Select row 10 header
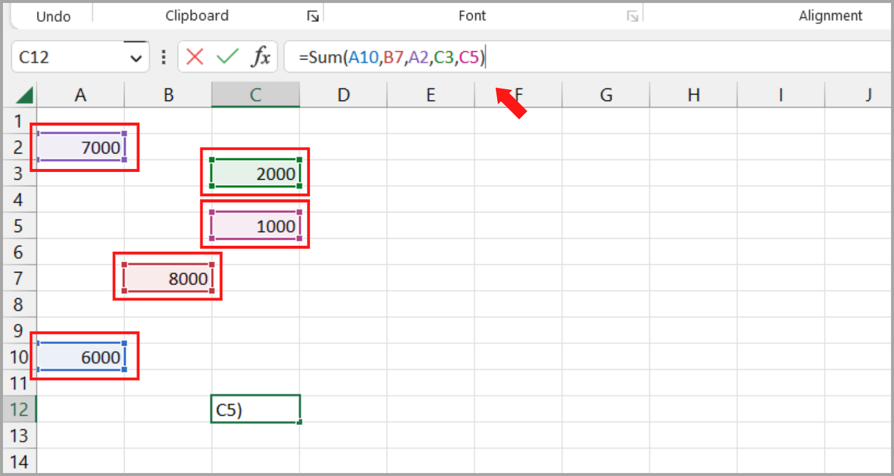The width and height of the screenshot is (894, 476). (20, 356)
